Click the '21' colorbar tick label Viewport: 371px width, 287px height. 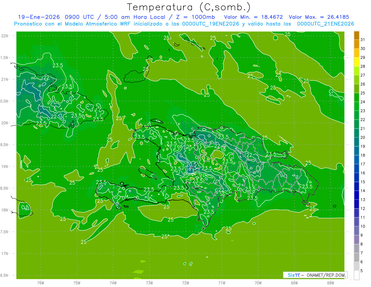(363, 128)
